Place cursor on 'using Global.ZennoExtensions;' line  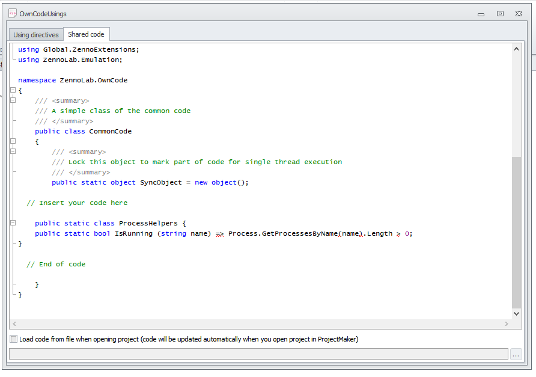79,49
